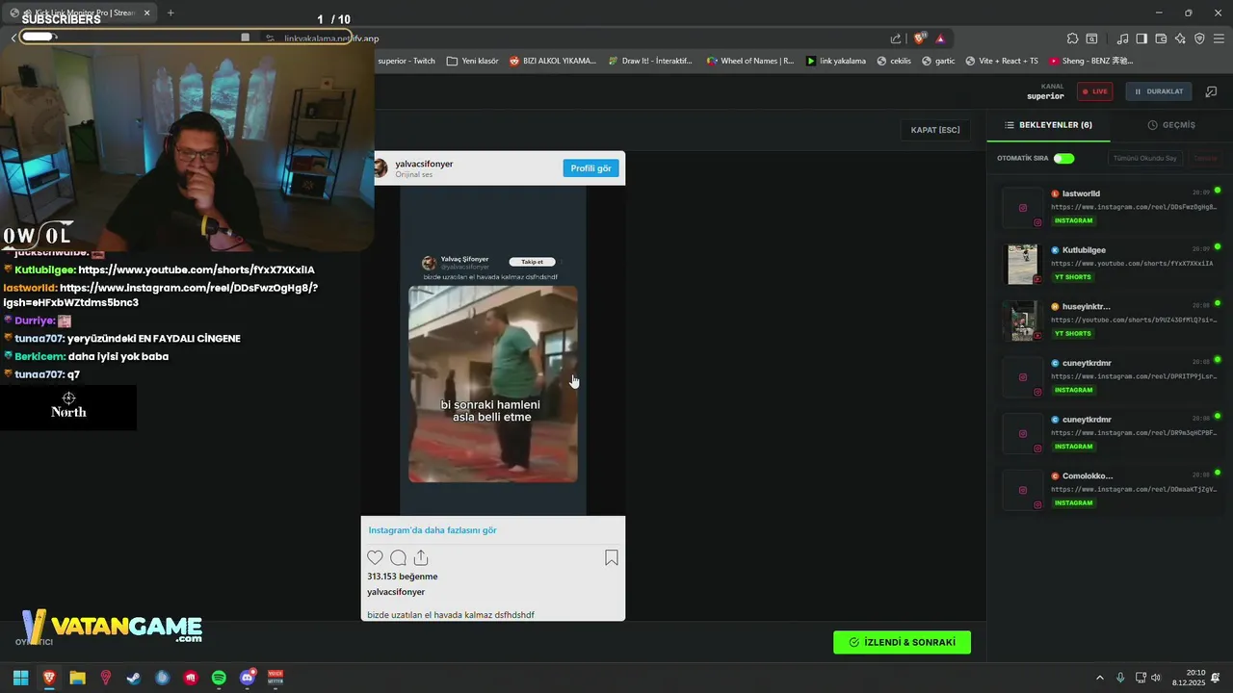
Task: Click the volume speaker icon in system tray
Action: point(1156,678)
